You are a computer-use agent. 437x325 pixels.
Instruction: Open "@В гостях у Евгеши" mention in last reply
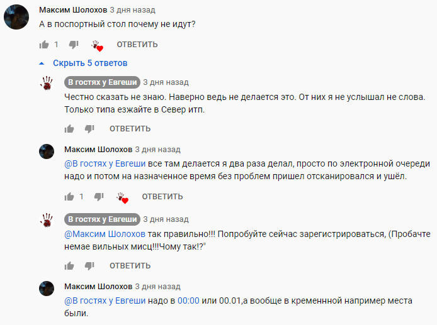[x=105, y=301]
